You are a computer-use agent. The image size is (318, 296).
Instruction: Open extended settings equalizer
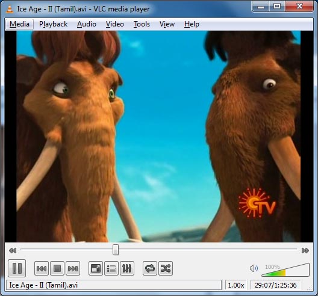click(127, 268)
